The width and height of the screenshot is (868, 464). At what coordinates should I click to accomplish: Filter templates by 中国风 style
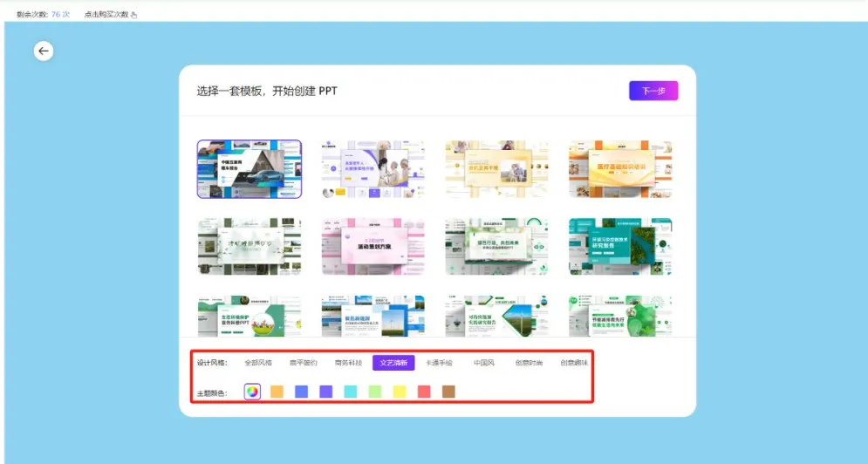[x=484, y=363]
